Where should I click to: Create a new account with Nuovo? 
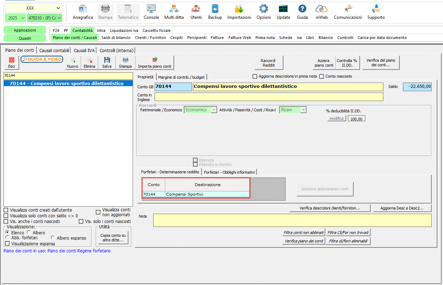click(x=73, y=63)
